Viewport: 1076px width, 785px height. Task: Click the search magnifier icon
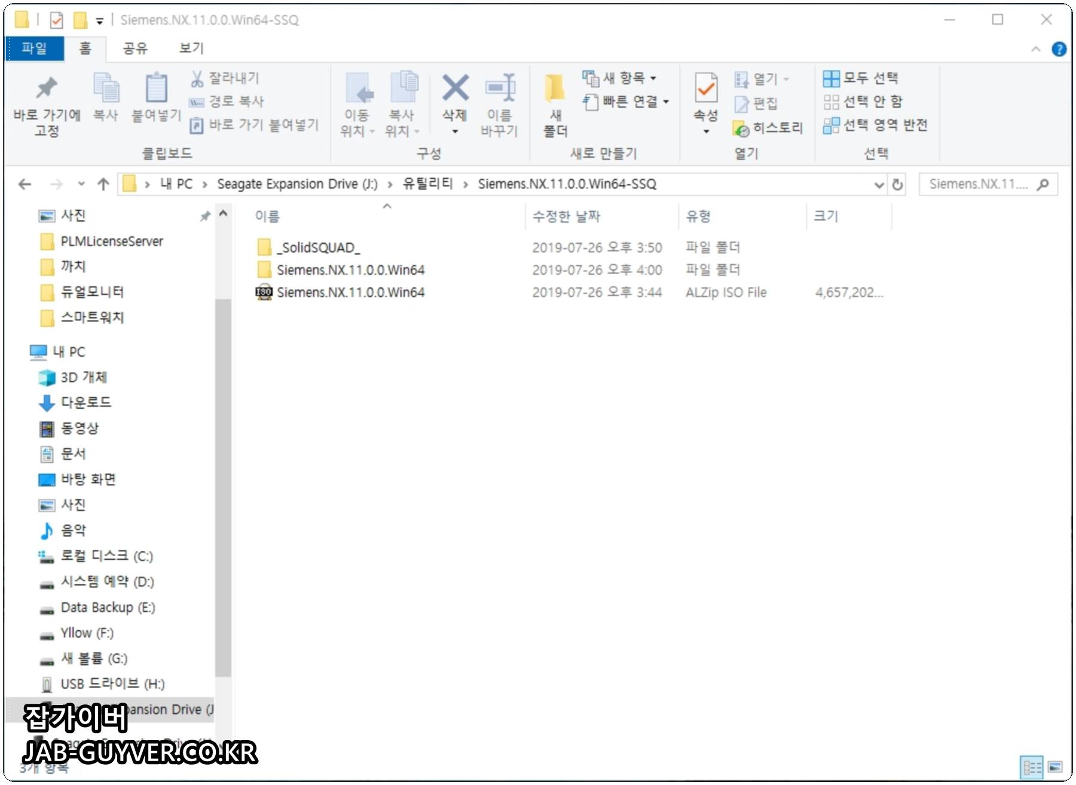[1043, 185]
